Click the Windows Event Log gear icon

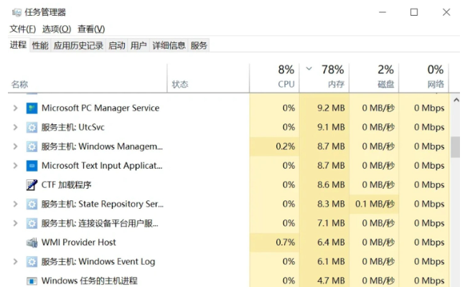32,261
